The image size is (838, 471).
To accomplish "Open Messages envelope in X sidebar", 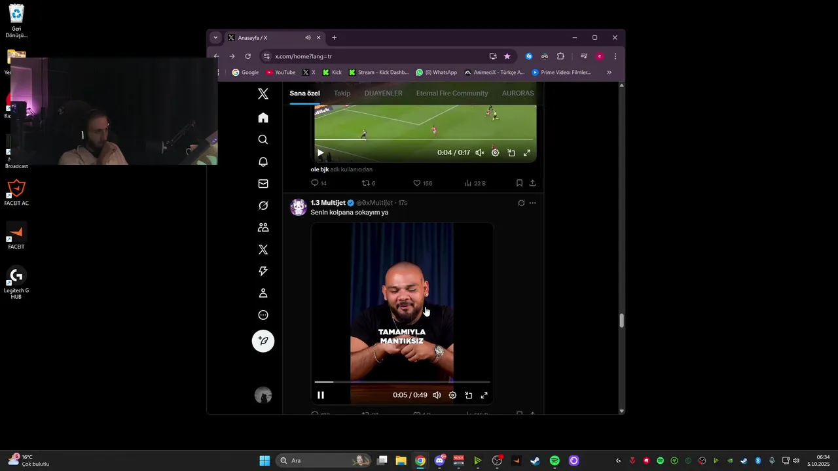I will tap(263, 184).
